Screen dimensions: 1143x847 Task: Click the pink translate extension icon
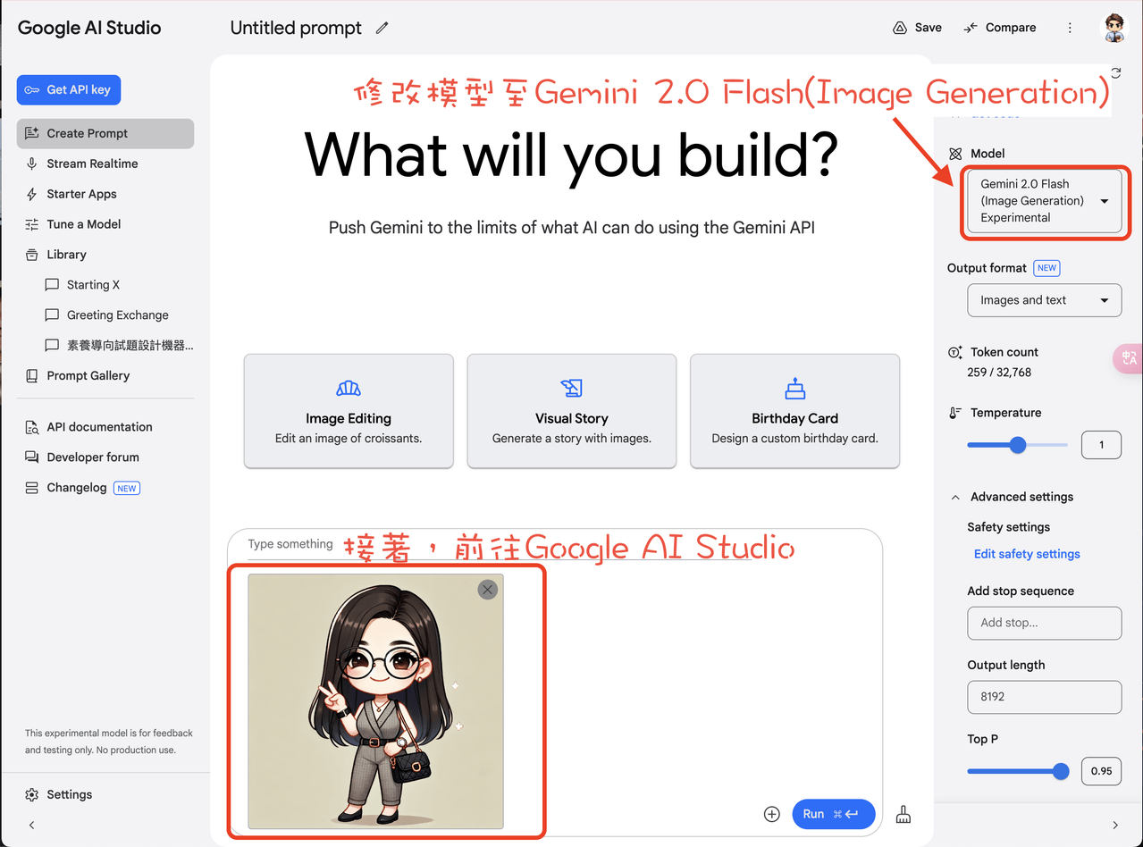pyautogui.click(x=1129, y=358)
